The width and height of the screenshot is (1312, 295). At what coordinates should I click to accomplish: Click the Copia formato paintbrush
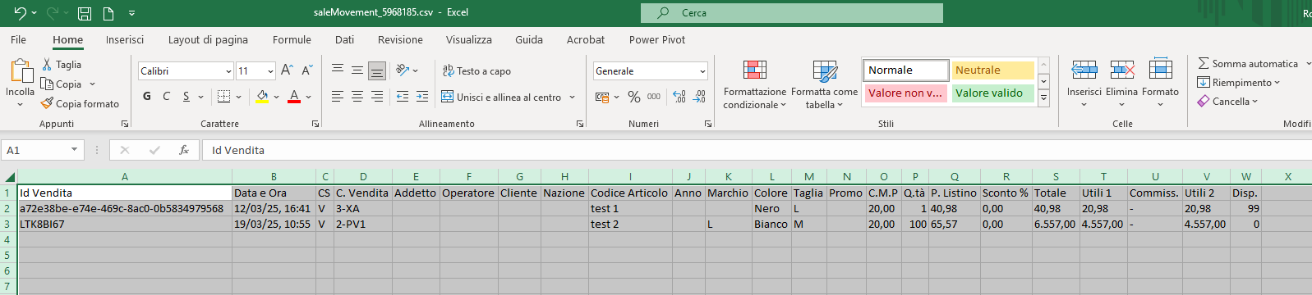point(81,104)
